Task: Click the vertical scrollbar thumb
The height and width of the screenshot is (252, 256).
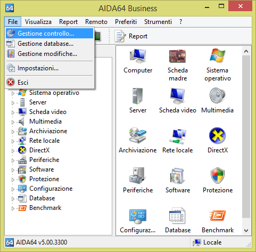Action: pyautogui.click(x=246, y=136)
